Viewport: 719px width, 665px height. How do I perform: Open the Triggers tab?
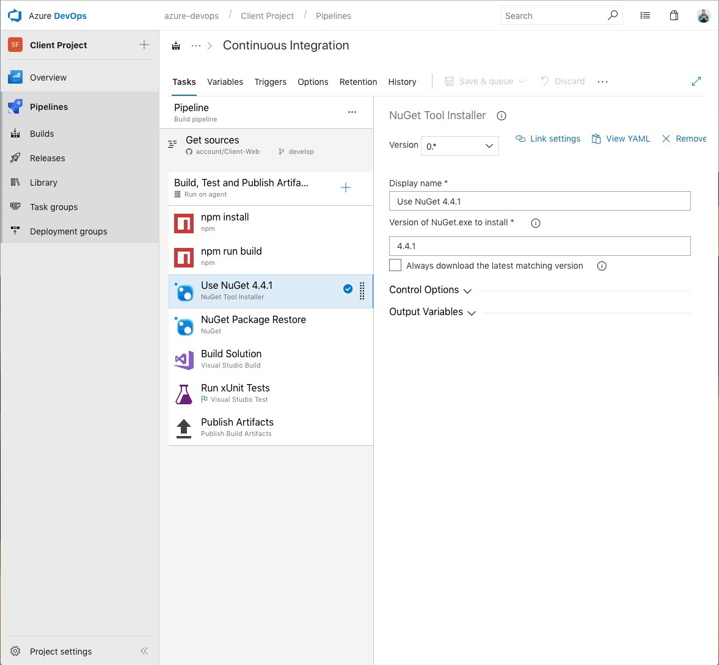click(270, 82)
